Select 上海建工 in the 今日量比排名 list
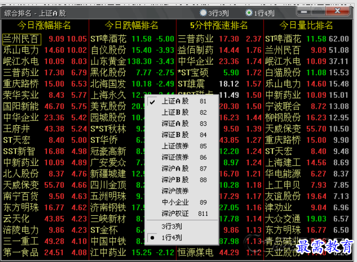 (283, 163)
